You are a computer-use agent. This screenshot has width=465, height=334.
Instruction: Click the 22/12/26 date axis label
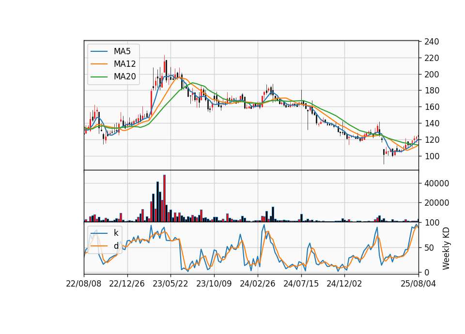click(x=127, y=284)
